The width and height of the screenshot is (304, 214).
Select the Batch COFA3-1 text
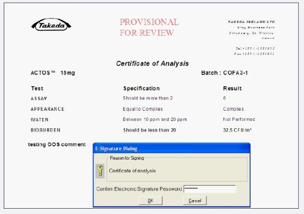tap(225, 73)
